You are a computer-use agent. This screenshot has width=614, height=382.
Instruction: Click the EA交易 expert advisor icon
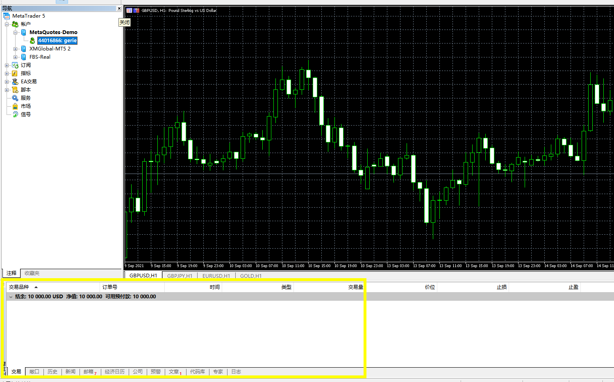(15, 82)
